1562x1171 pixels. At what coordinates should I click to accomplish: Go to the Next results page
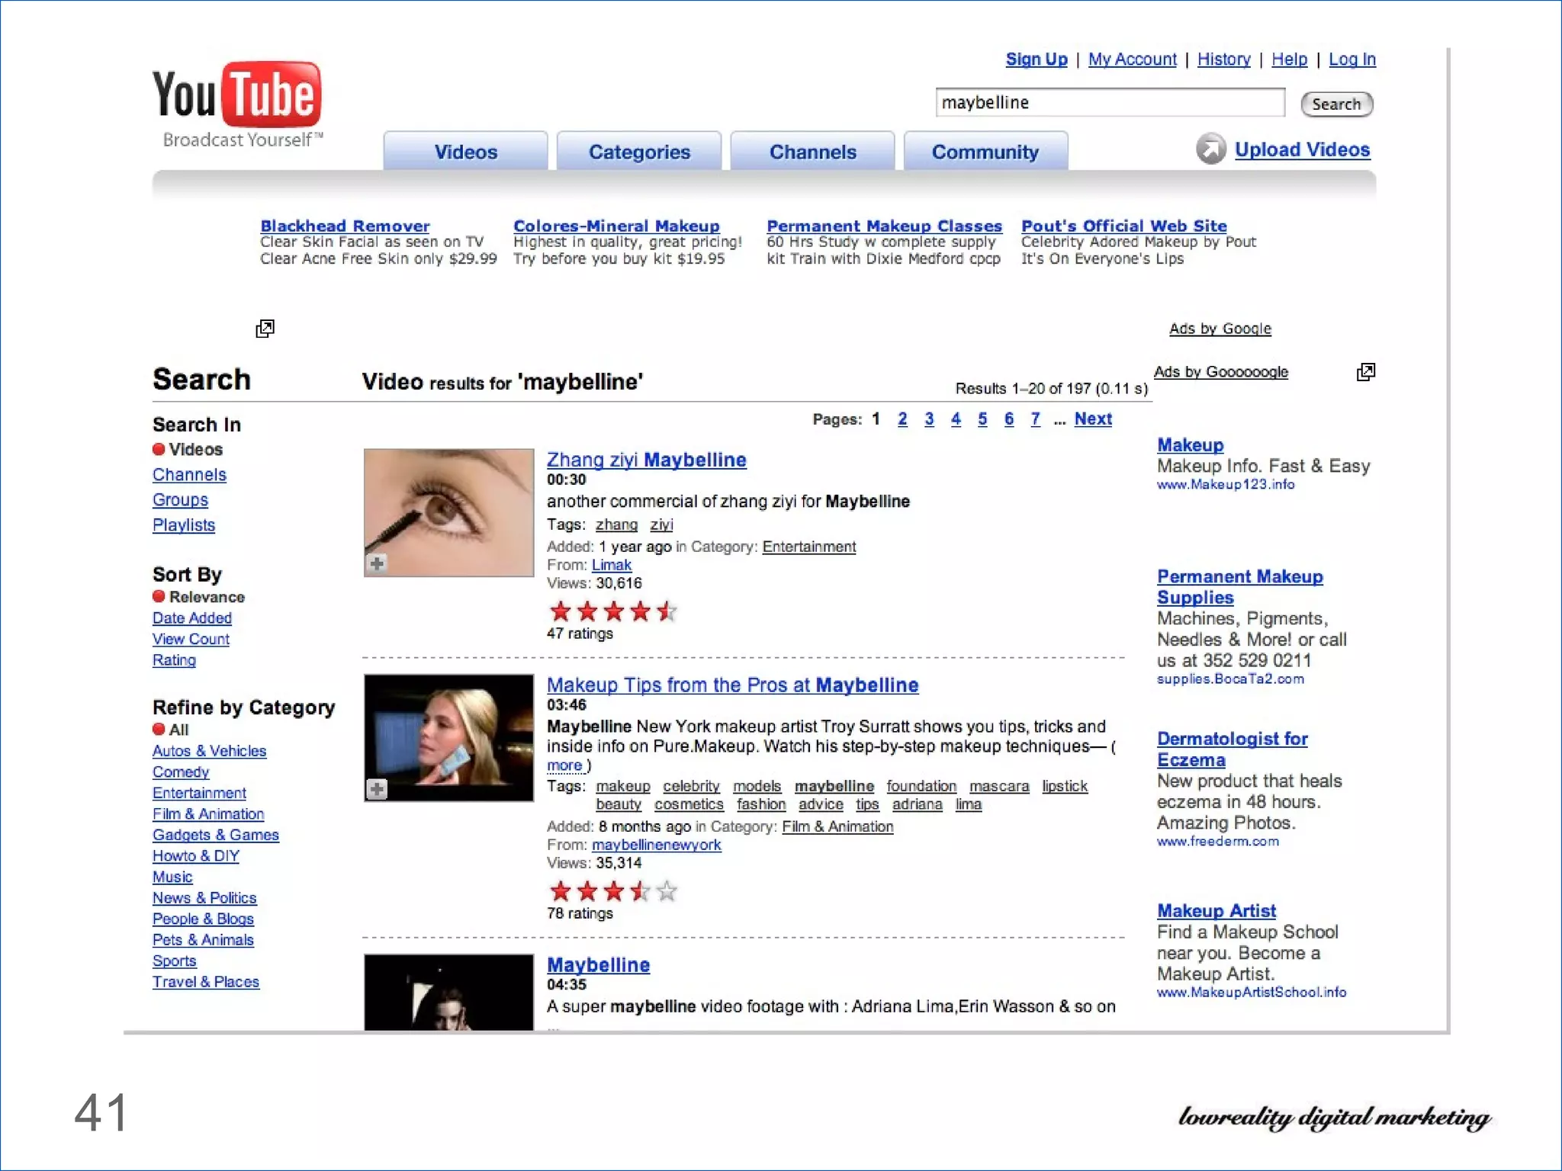[x=1093, y=419]
